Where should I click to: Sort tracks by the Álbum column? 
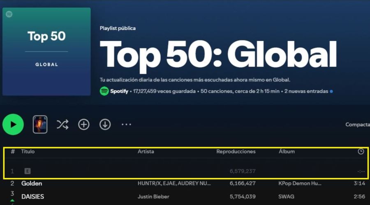point(287,152)
